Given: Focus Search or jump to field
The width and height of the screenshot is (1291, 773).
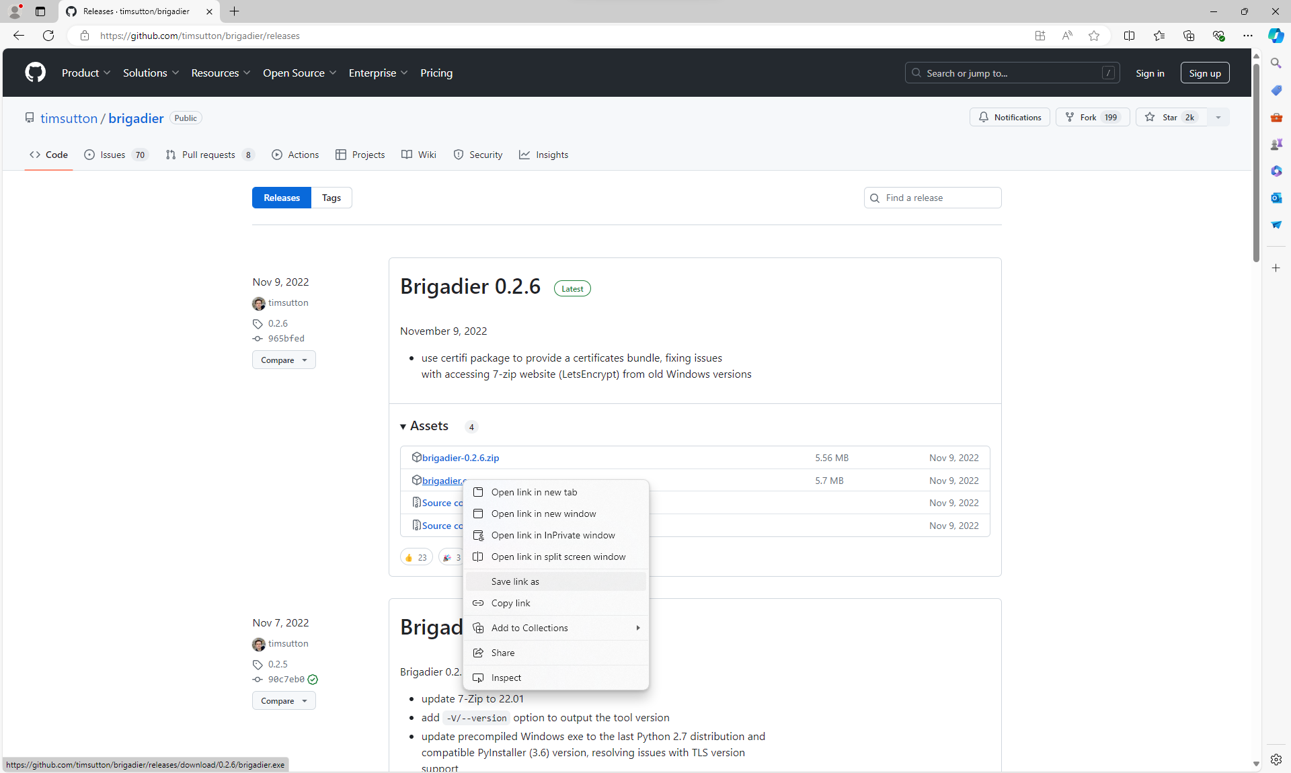Looking at the screenshot, I should point(1012,73).
